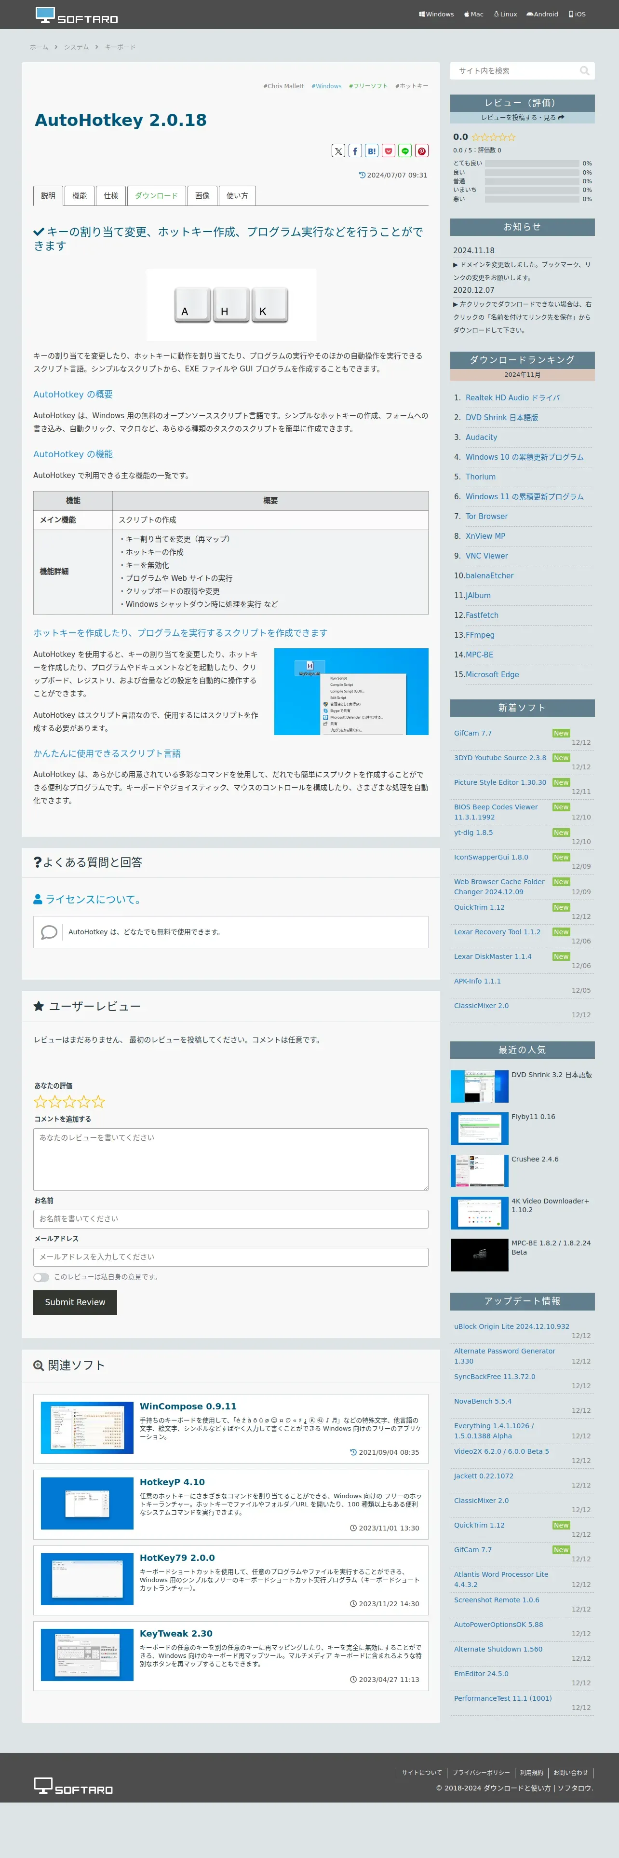The image size is (619, 1858).
Task: Go to キーボード in the breadcrumb
Action: click(120, 47)
